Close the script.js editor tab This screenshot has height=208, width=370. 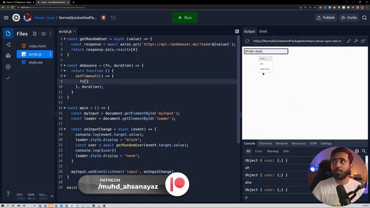tap(75, 31)
